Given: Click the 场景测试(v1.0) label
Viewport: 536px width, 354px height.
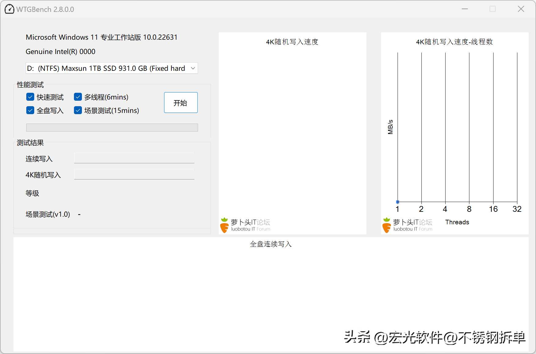Looking at the screenshot, I should (x=48, y=214).
